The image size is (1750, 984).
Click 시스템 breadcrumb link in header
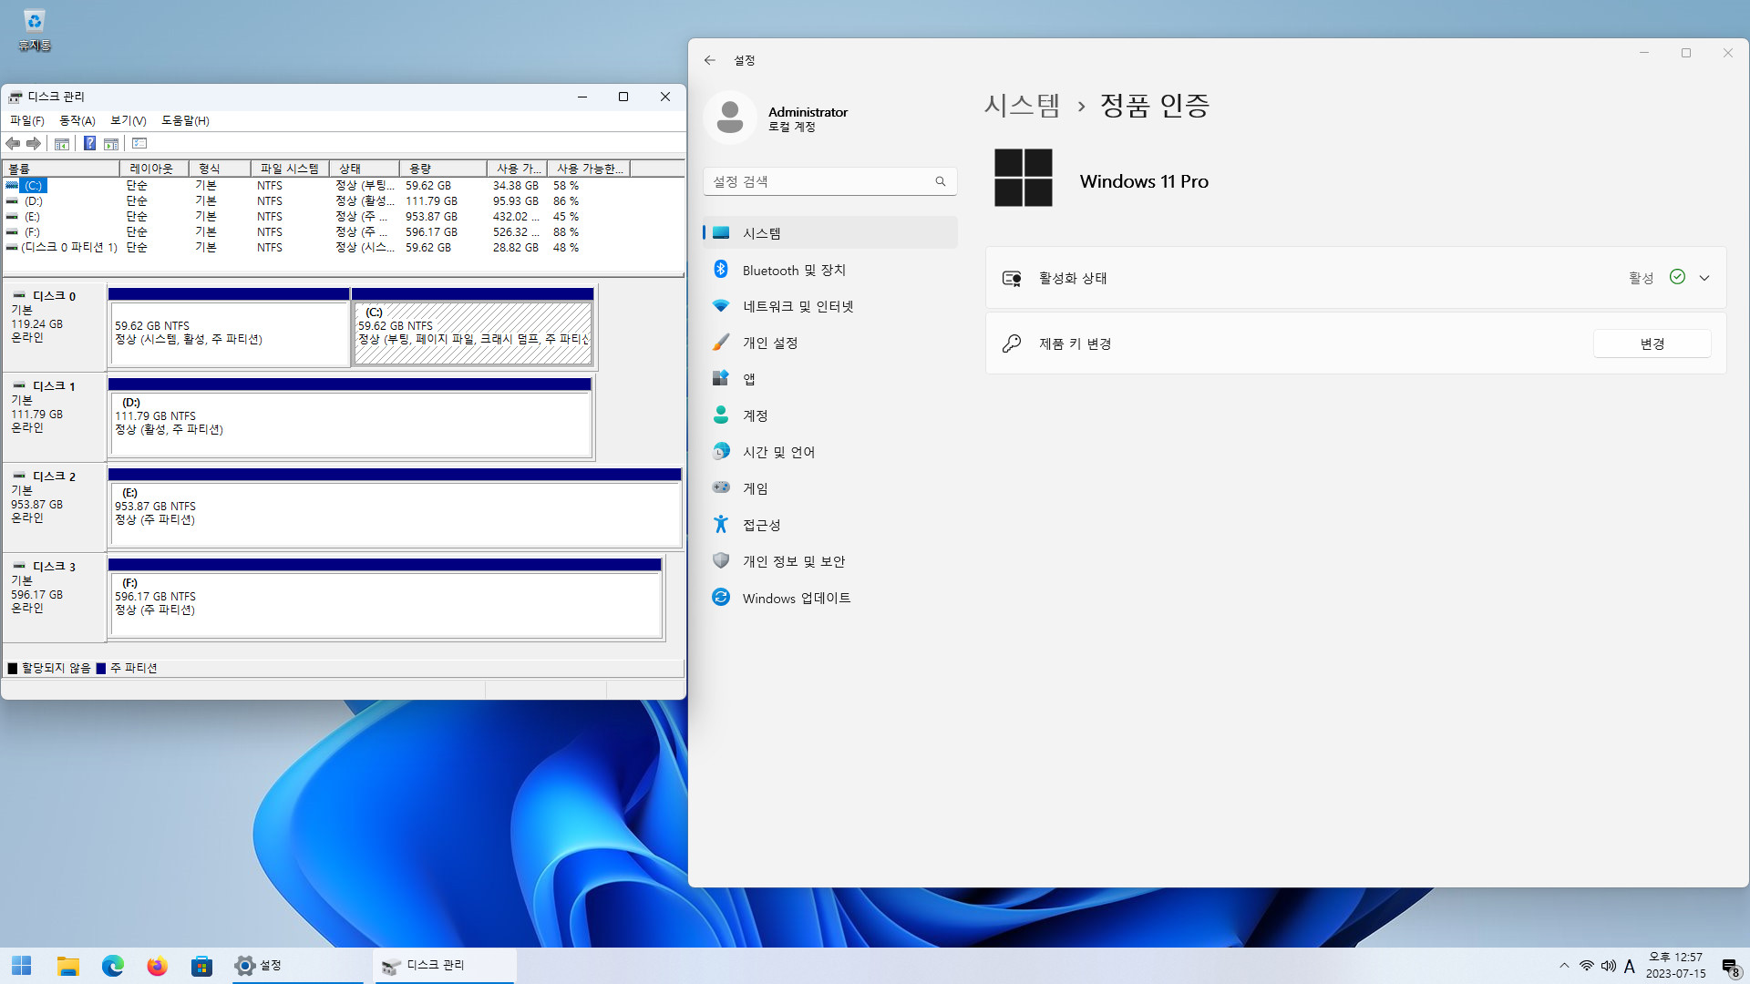coord(1023,106)
